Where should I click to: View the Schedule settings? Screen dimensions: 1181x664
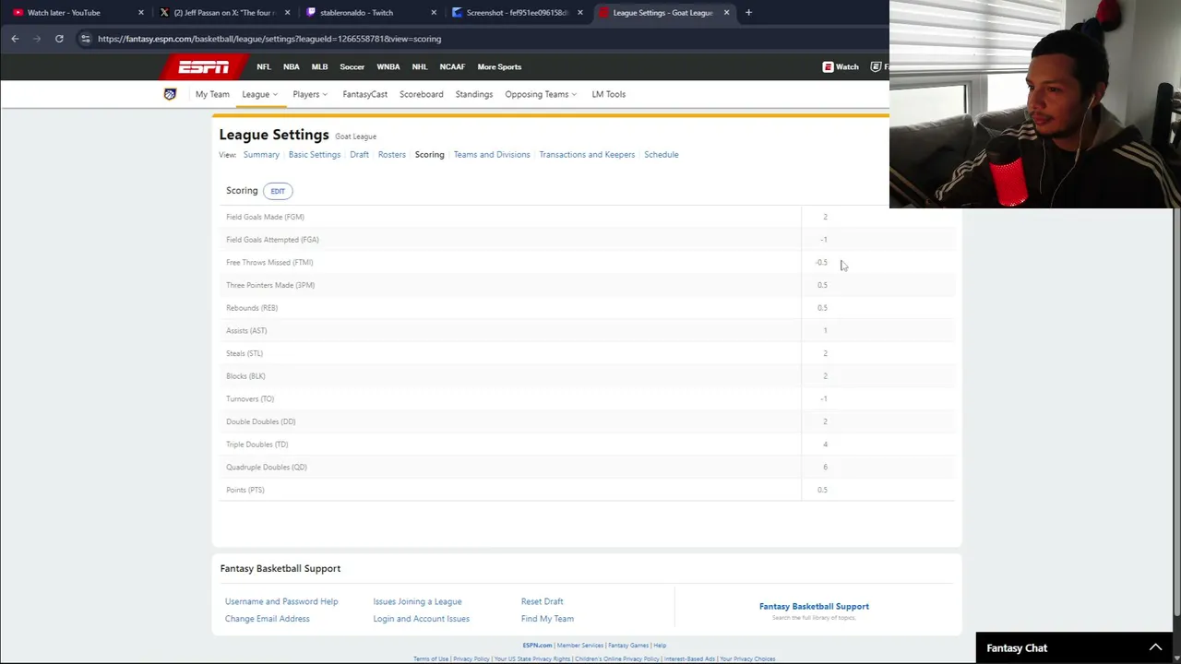[661, 155]
